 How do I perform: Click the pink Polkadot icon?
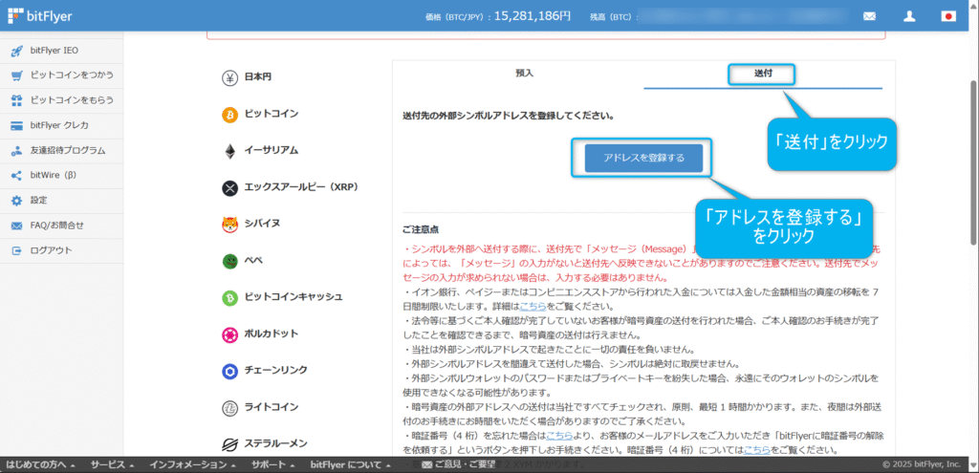pyautogui.click(x=229, y=335)
